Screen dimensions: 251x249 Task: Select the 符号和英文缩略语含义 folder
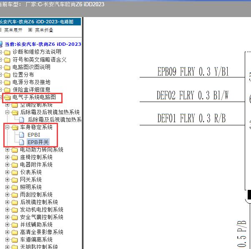[x=39, y=60]
